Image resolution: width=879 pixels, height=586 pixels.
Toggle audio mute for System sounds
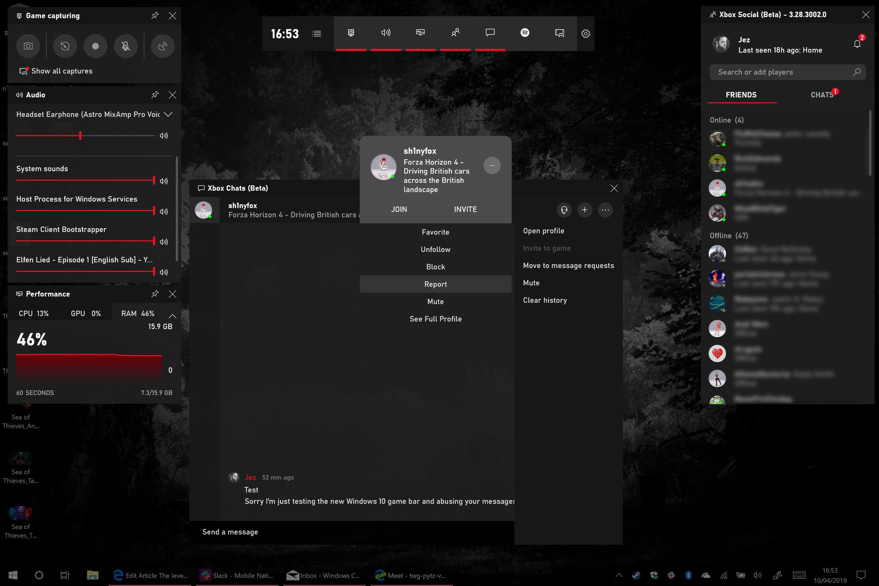tap(164, 181)
